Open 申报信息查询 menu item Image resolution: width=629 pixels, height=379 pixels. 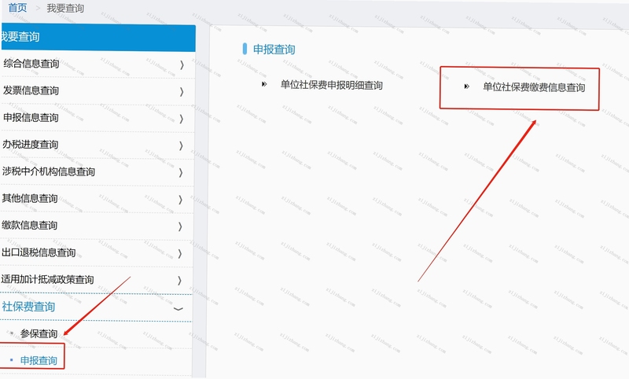pyautogui.click(x=31, y=117)
